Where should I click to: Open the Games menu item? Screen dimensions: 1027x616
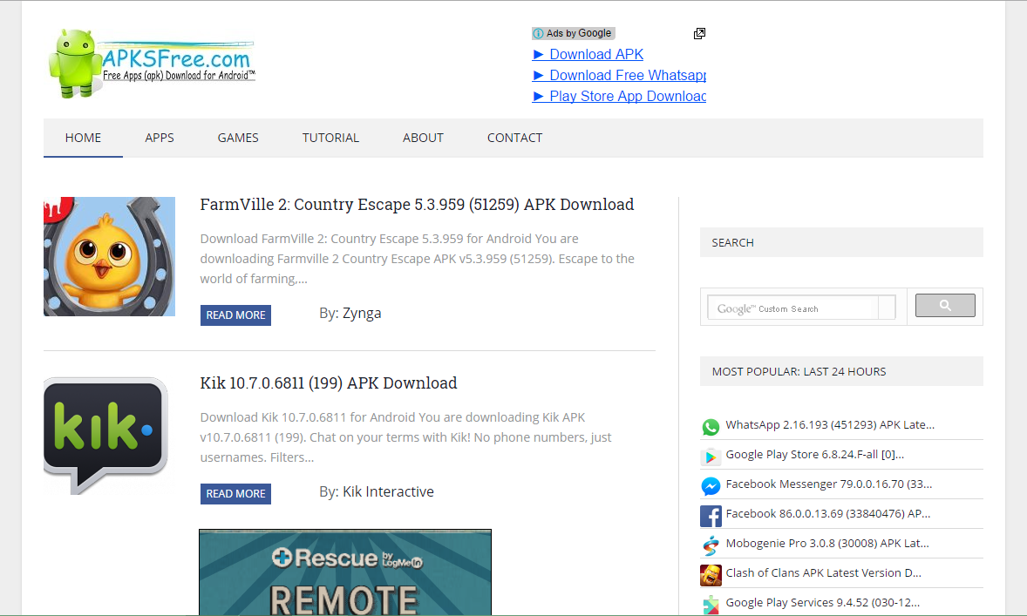click(x=238, y=139)
